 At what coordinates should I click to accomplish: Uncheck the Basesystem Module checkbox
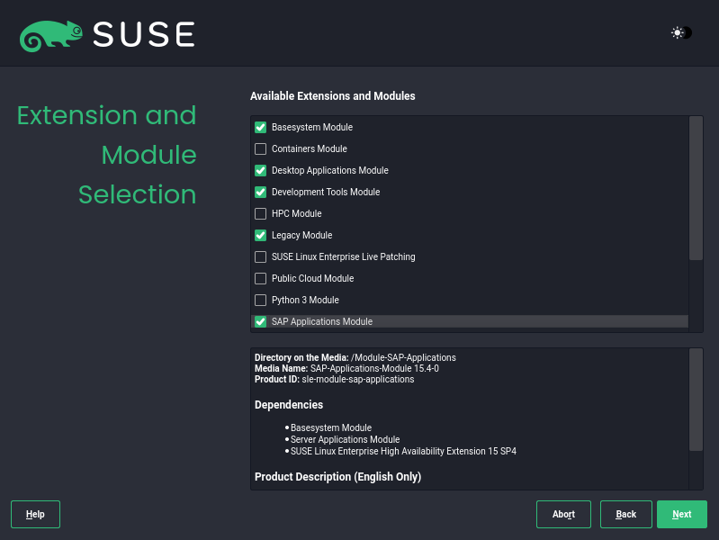click(x=260, y=127)
